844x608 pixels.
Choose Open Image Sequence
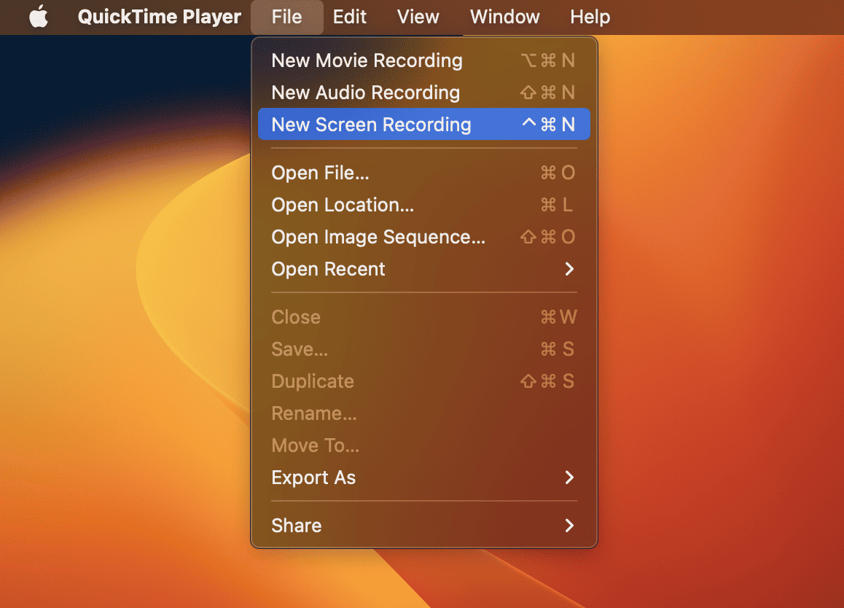378,237
